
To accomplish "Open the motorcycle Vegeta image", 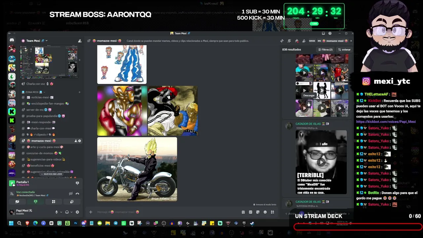I will [137, 169].
